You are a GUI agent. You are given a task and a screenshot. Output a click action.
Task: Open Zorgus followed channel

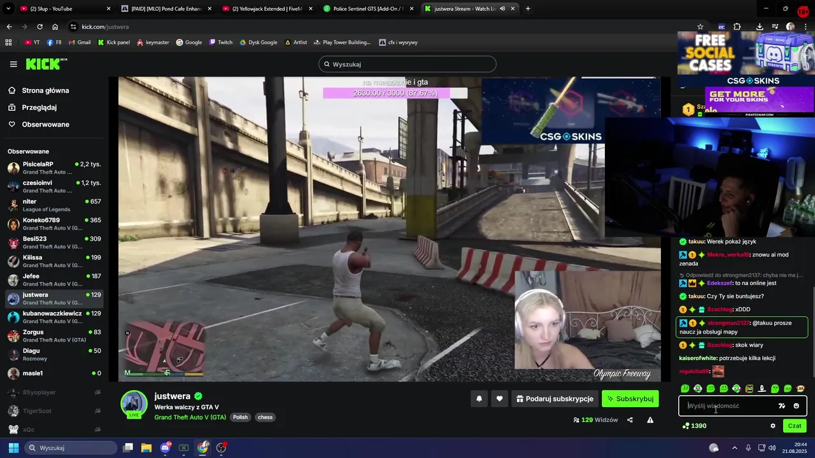pyautogui.click(x=54, y=336)
